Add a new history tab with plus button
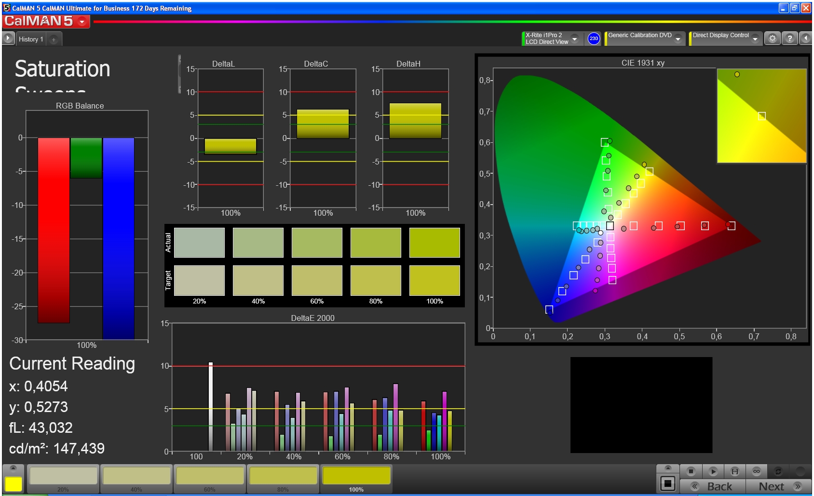This screenshot has width=814, height=496. pyautogui.click(x=54, y=40)
